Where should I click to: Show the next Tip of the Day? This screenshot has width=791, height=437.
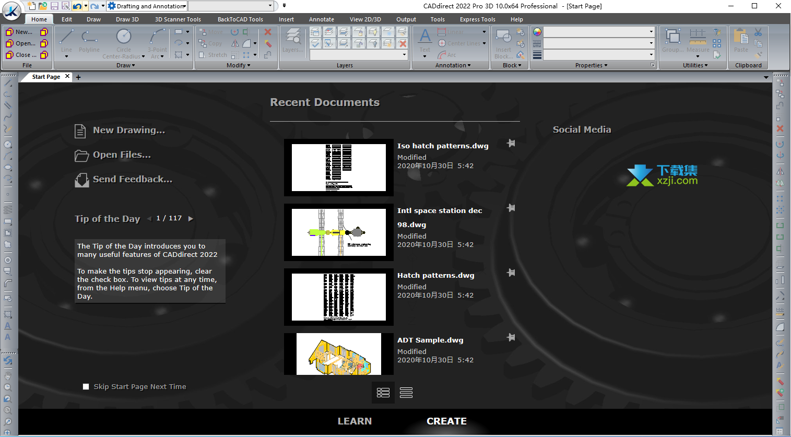tap(191, 219)
